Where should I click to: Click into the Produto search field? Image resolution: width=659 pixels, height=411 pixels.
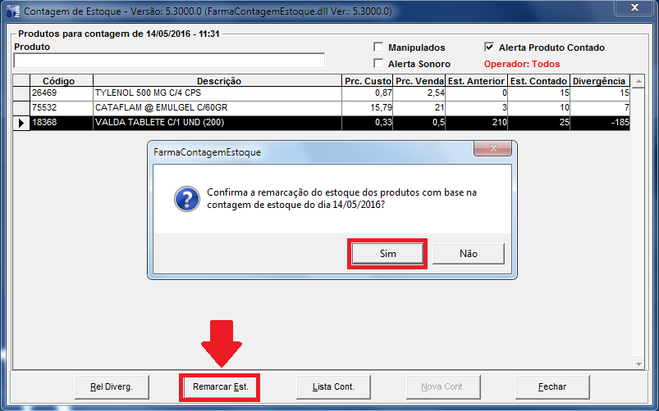(x=169, y=61)
